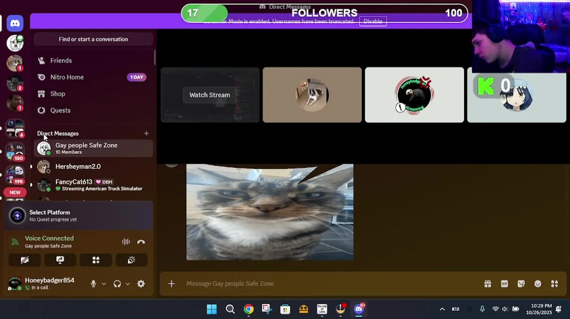570x319 pixels.
Task: Select the honeybadger streaming participant tile
Action: click(414, 95)
